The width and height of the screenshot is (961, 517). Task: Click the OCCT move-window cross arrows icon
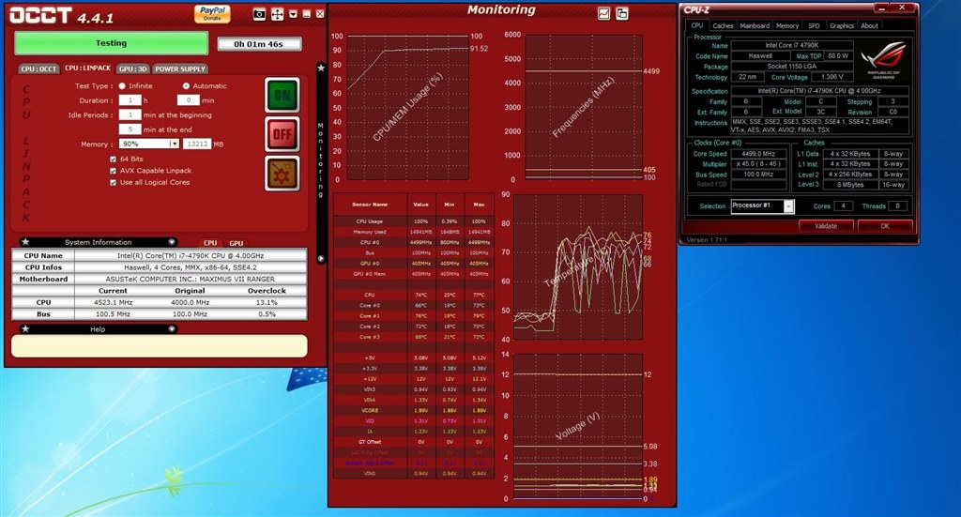tap(277, 14)
